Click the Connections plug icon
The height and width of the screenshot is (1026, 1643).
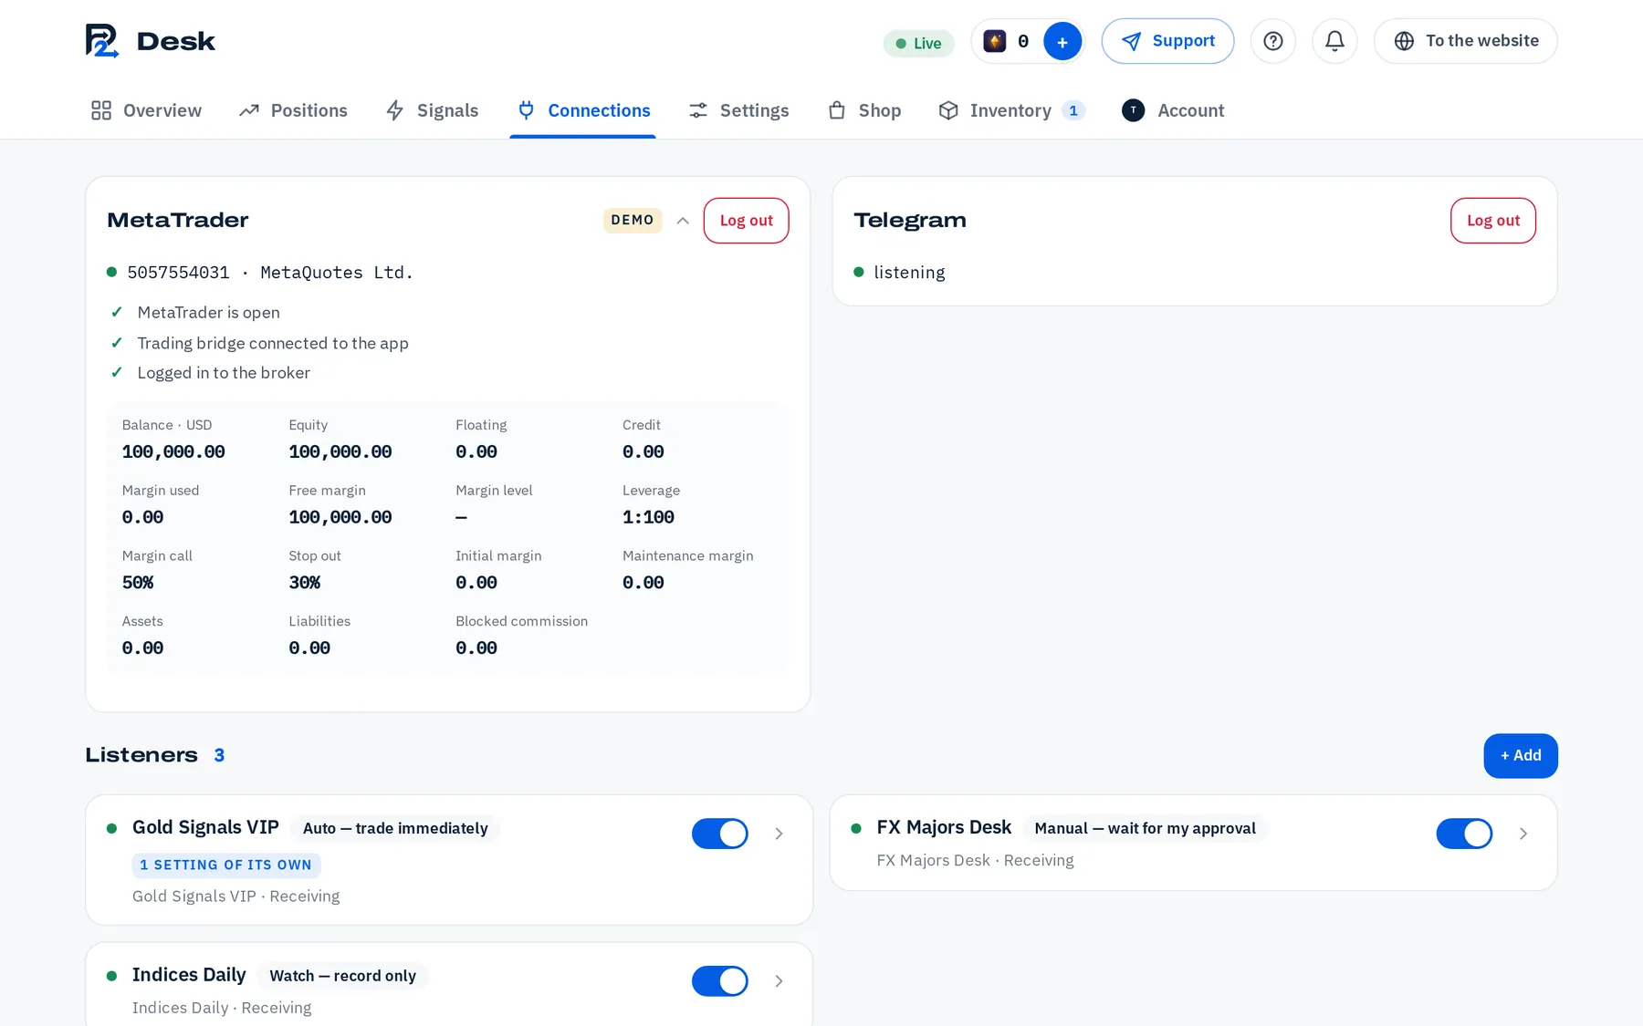pos(526,110)
